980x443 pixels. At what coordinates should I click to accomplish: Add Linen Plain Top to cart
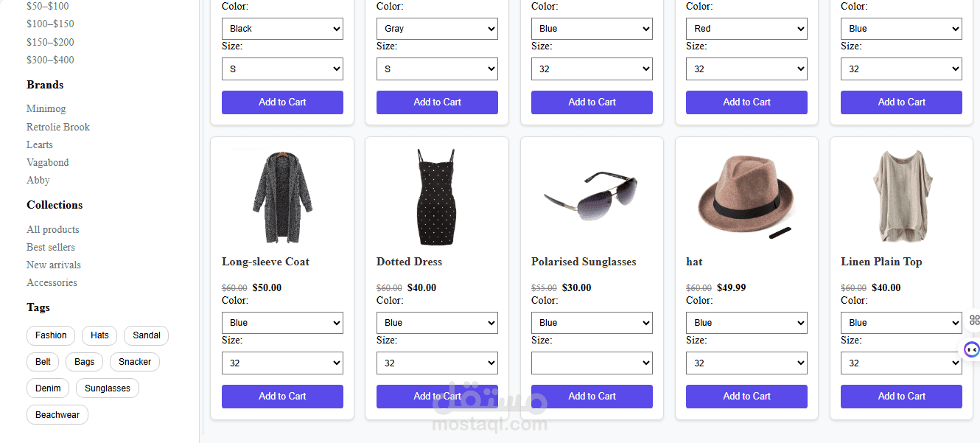pyautogui.click(x=901, y=397)
